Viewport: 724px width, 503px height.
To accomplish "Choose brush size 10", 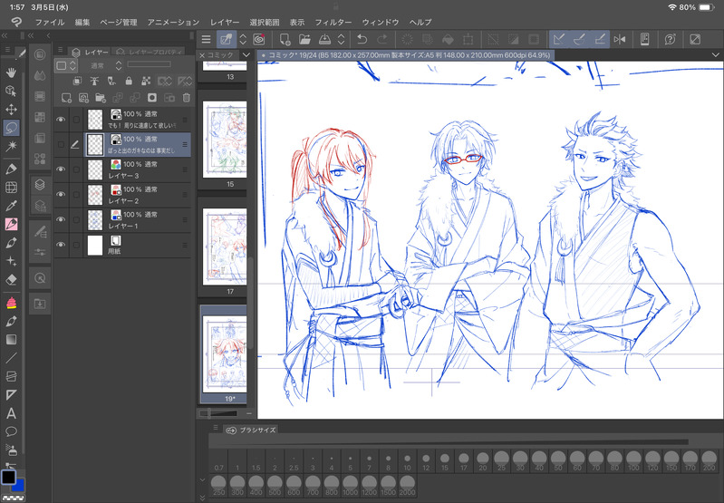I will coord(407,462).
